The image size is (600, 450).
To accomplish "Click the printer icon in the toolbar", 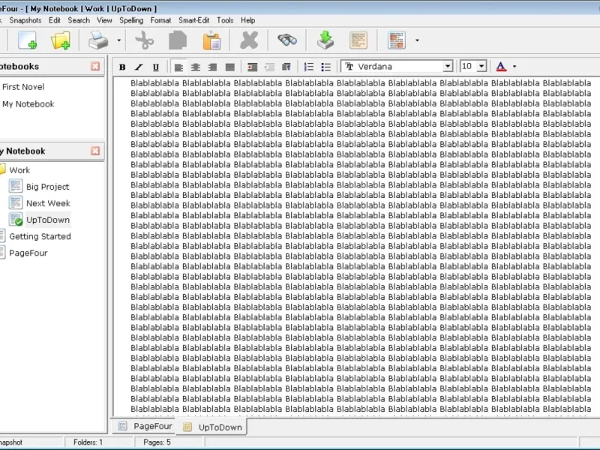I will 98,40.
